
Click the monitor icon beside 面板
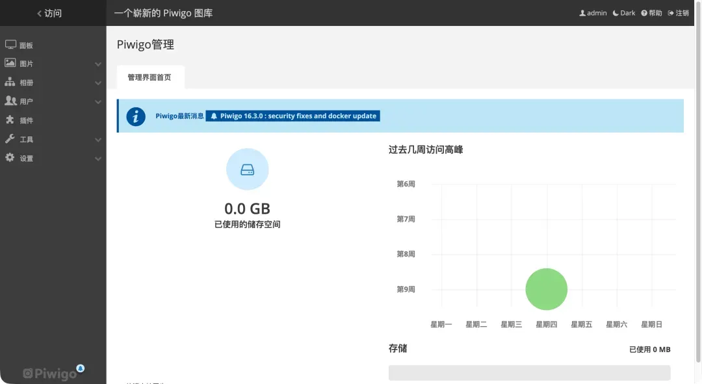[x=10, y=45]
